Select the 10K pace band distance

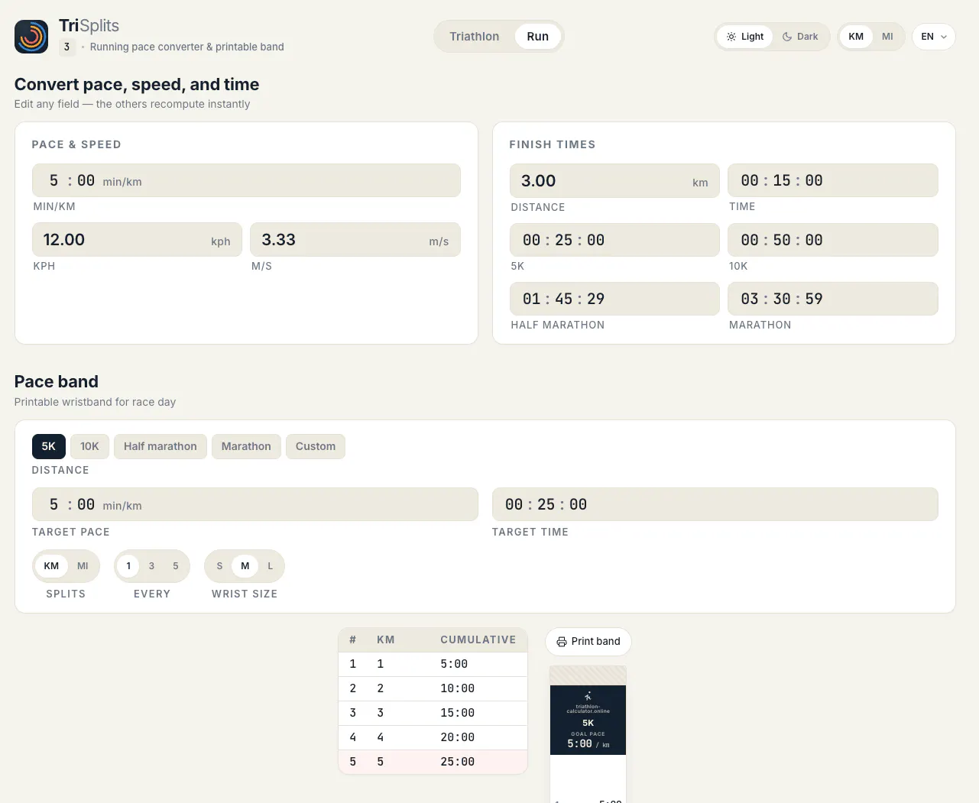89,446
